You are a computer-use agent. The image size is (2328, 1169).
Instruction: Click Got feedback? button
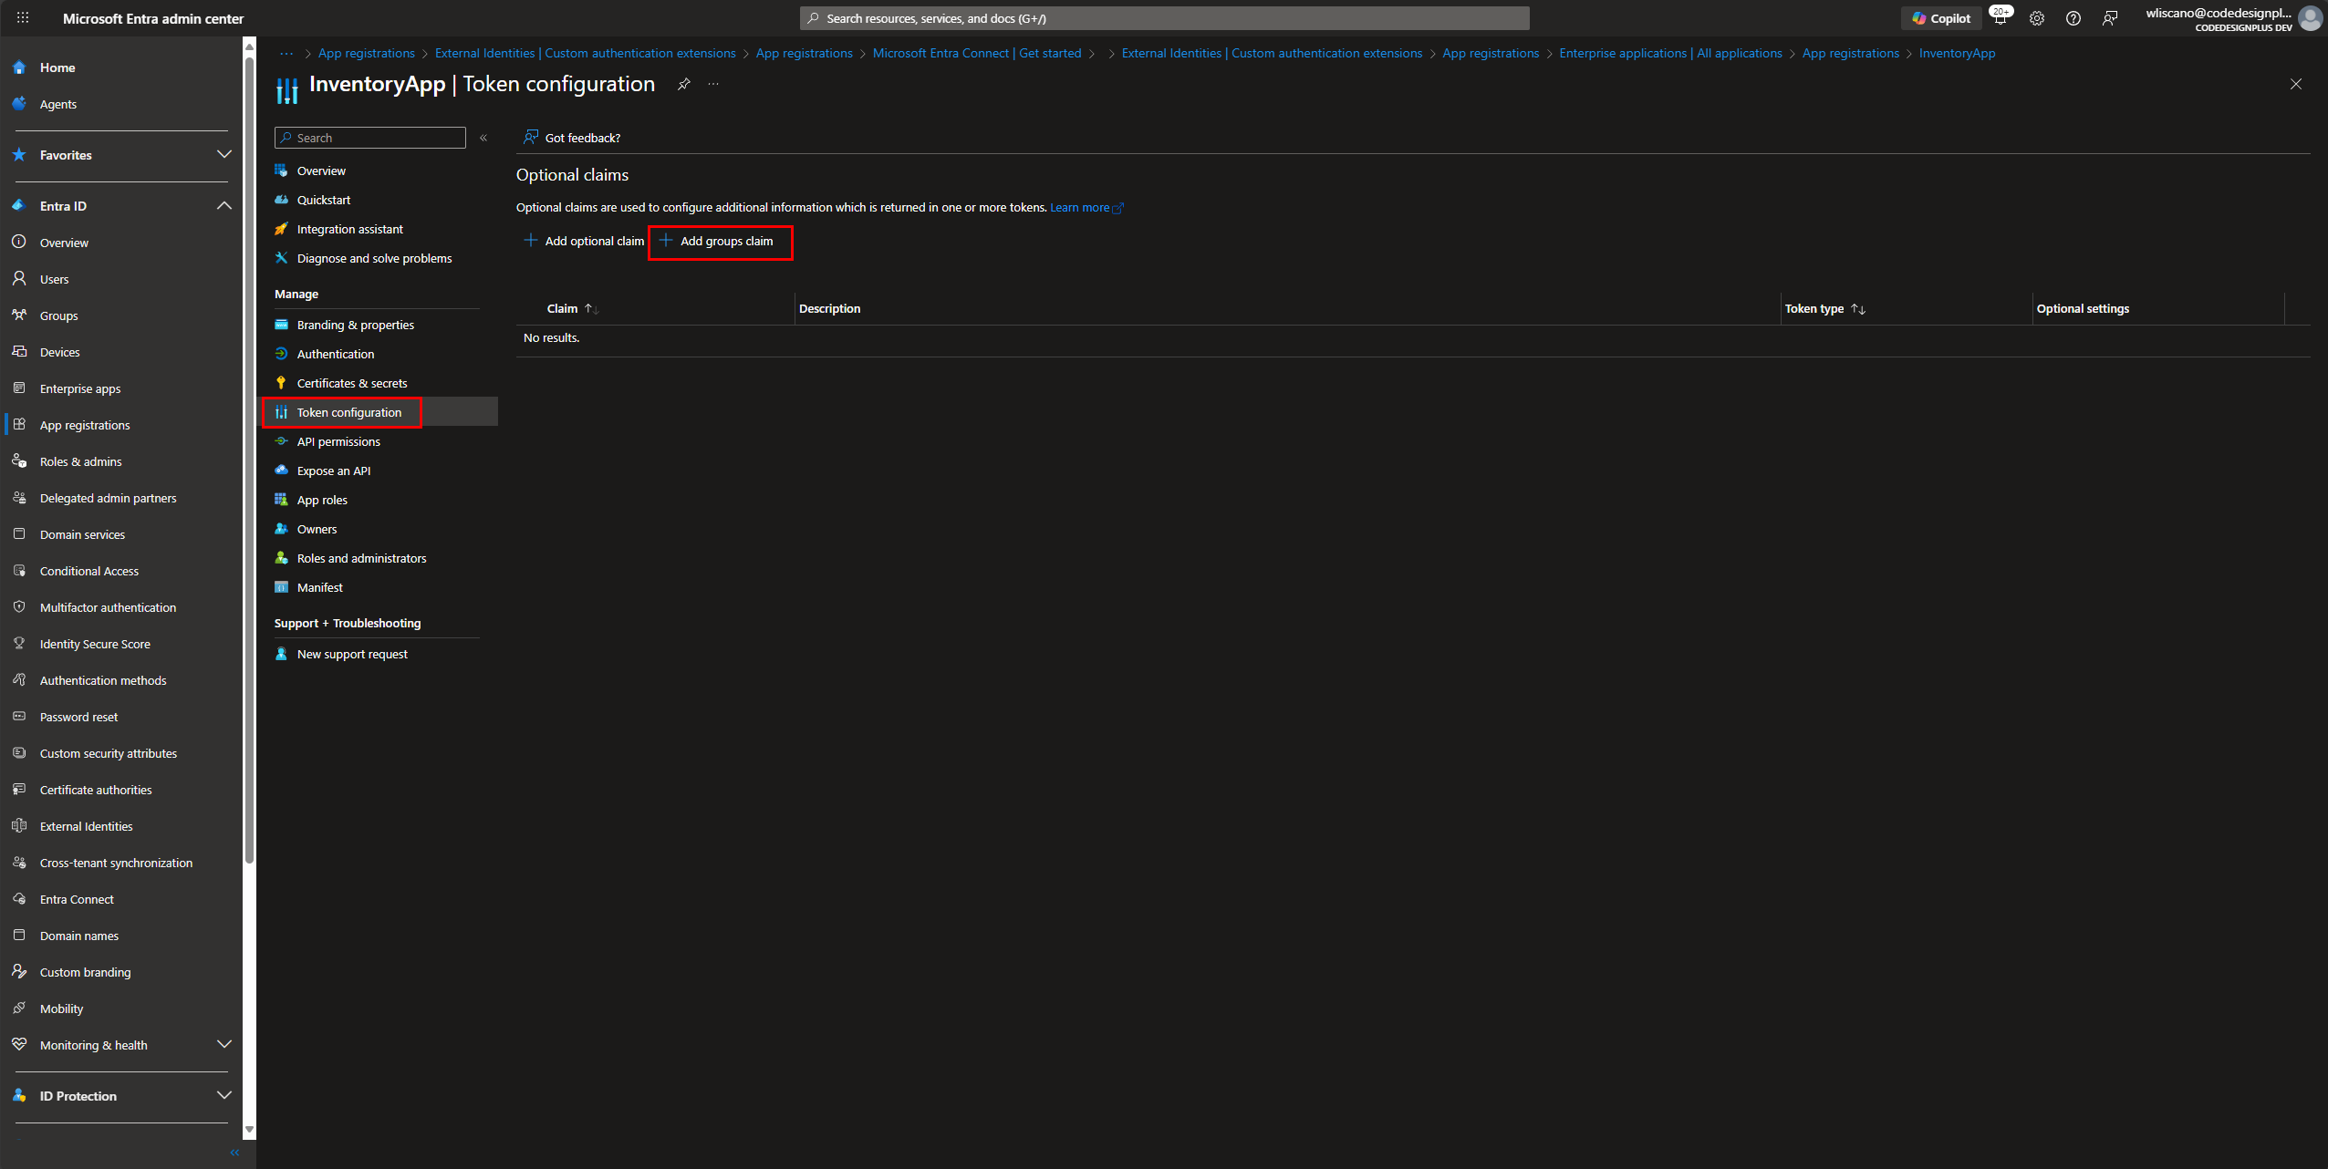[572, 138]
